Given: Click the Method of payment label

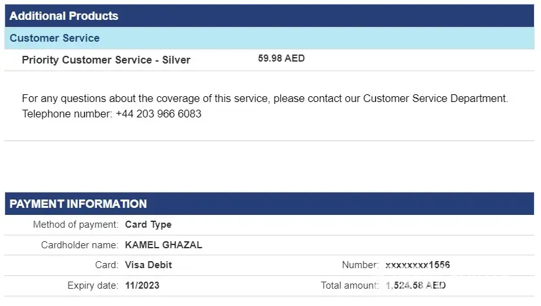Looking at the screenshot, I should pos(75,225).
